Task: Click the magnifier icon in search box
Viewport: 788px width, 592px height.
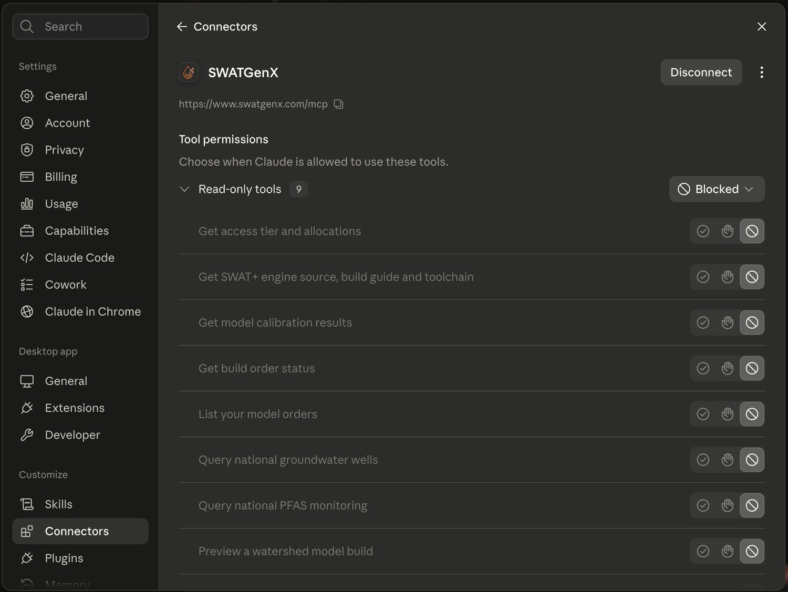Action: (27, 26)
